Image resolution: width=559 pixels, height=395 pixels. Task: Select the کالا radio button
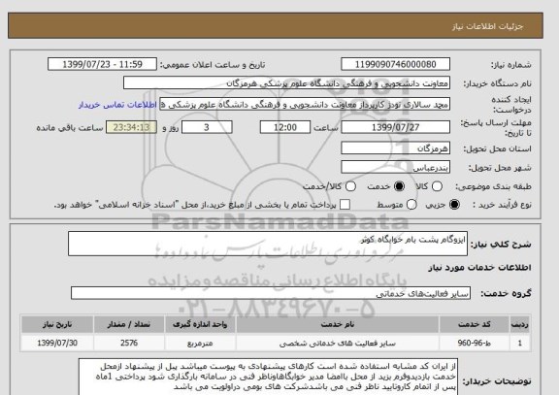[x=437, y=186]
